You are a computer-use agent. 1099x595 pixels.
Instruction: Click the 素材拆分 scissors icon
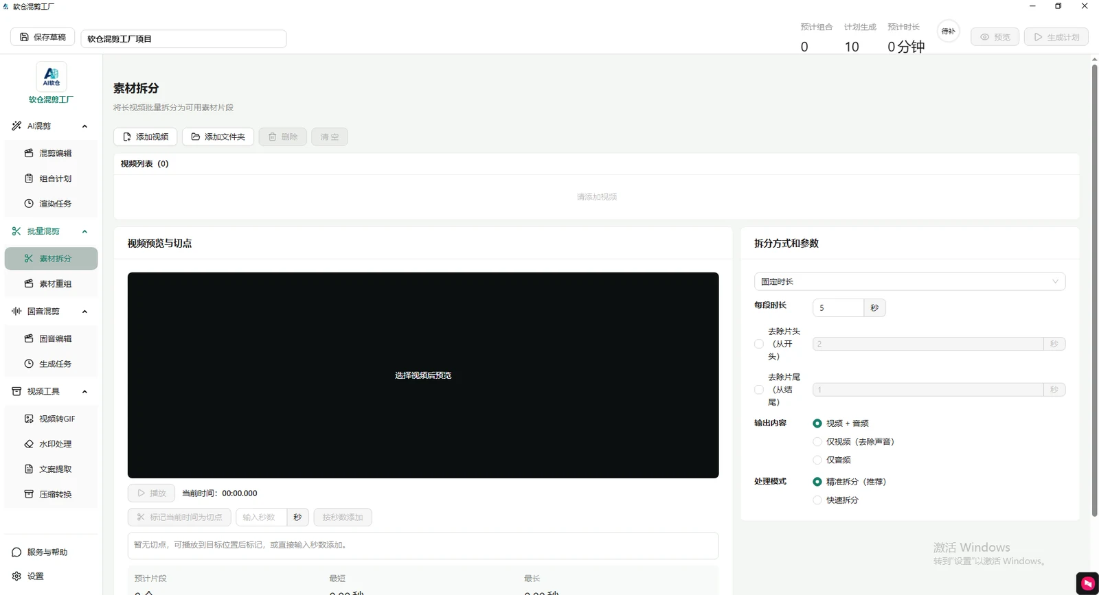pyautogui.click(x=29, y=259)
